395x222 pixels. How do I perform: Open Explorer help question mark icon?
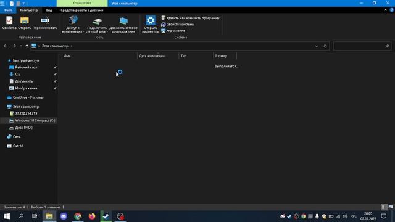click(391, 10)
